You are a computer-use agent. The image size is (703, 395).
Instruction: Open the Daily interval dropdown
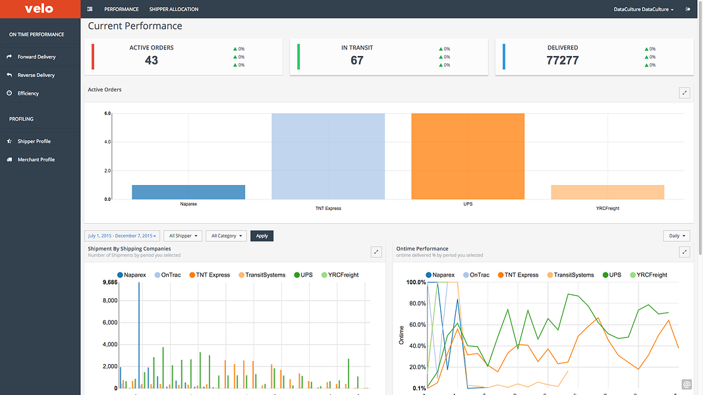(x=677, y=236)
